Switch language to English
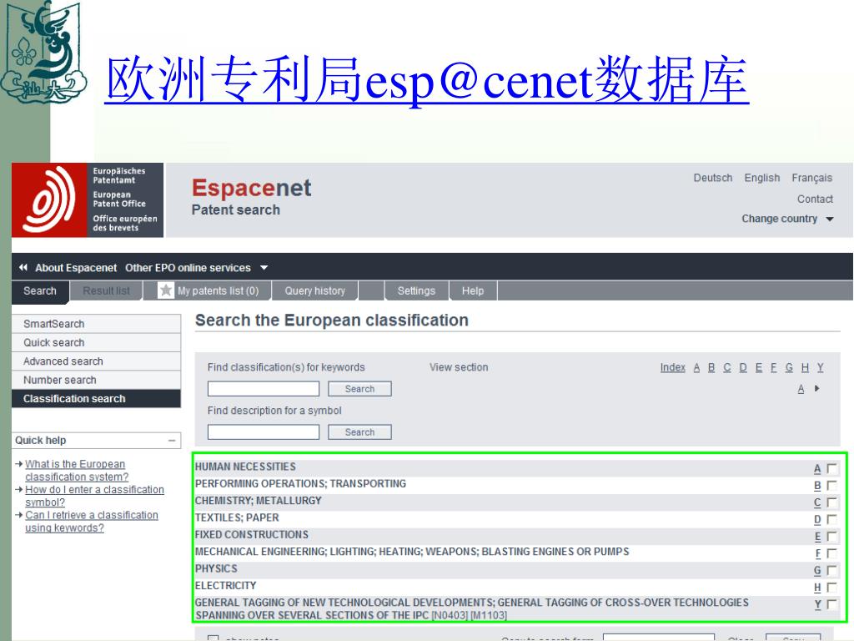The width and height of the screenshot is (854, 641). [x=762, y=178]
